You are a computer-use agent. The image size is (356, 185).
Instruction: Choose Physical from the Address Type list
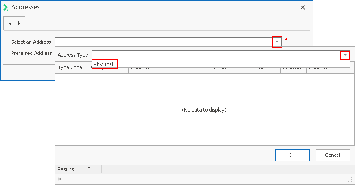click(x=103, y=64)
